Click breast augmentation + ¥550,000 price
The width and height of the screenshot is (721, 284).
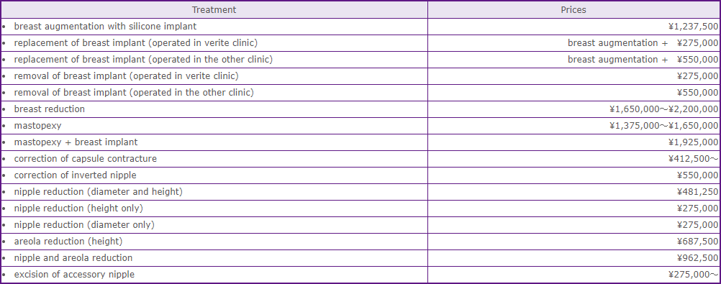643,59
